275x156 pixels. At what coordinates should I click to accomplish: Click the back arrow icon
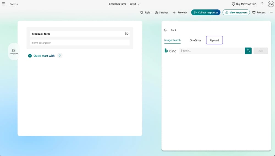pos(165,30)
